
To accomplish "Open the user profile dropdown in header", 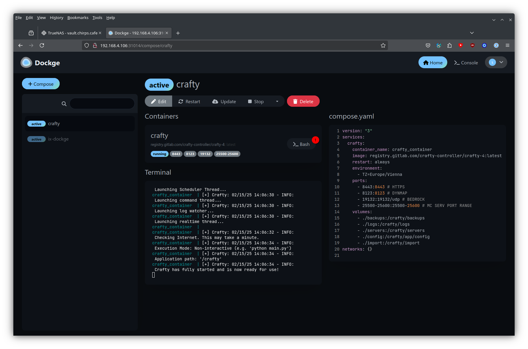I will click(x=496, y=62).
